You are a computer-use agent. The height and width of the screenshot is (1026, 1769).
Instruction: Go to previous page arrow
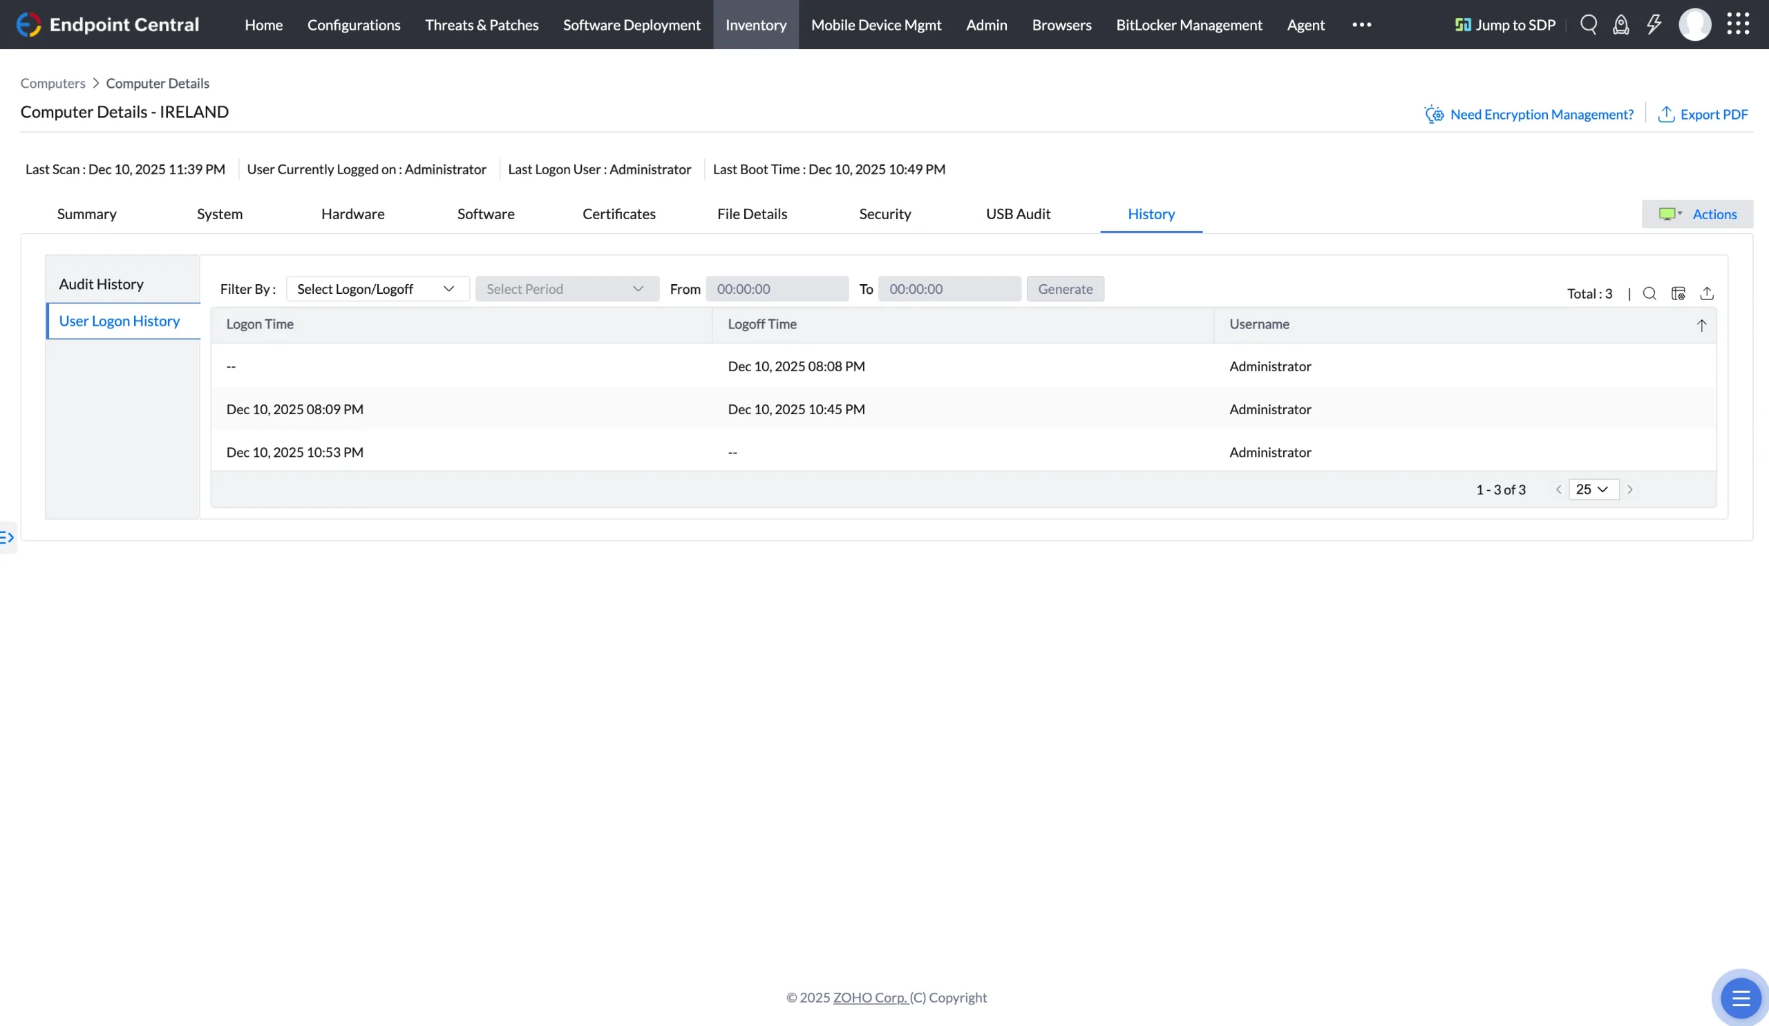tap(1558, 489)
